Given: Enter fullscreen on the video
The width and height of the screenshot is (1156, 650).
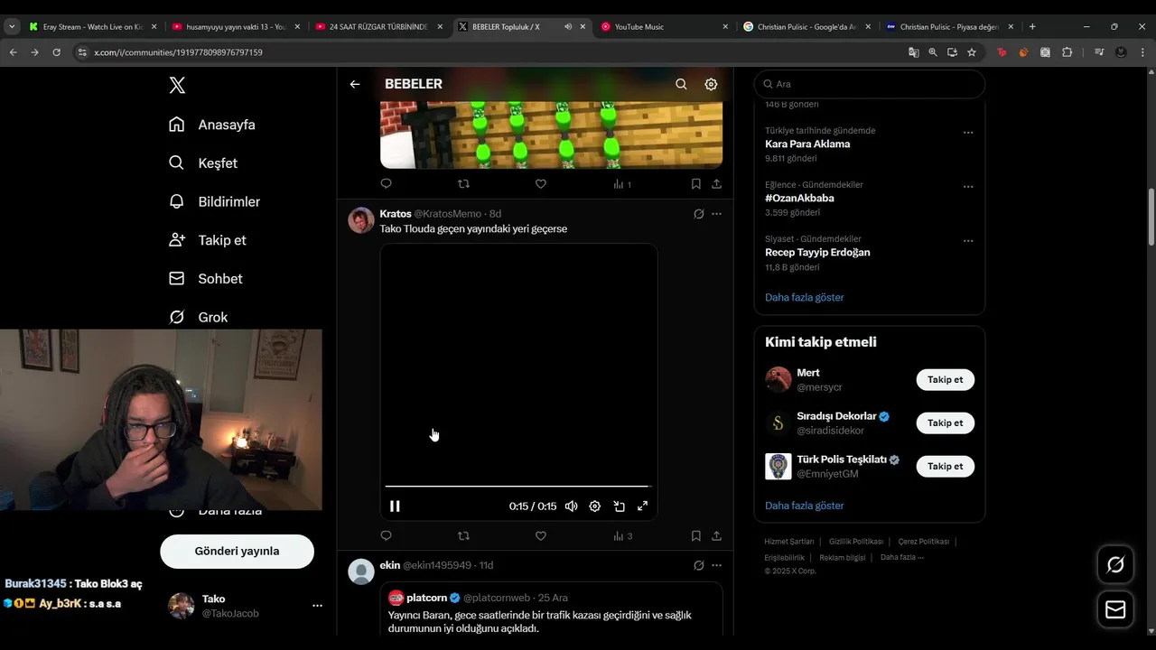Looking at the screenshot, I should (643, 506).
